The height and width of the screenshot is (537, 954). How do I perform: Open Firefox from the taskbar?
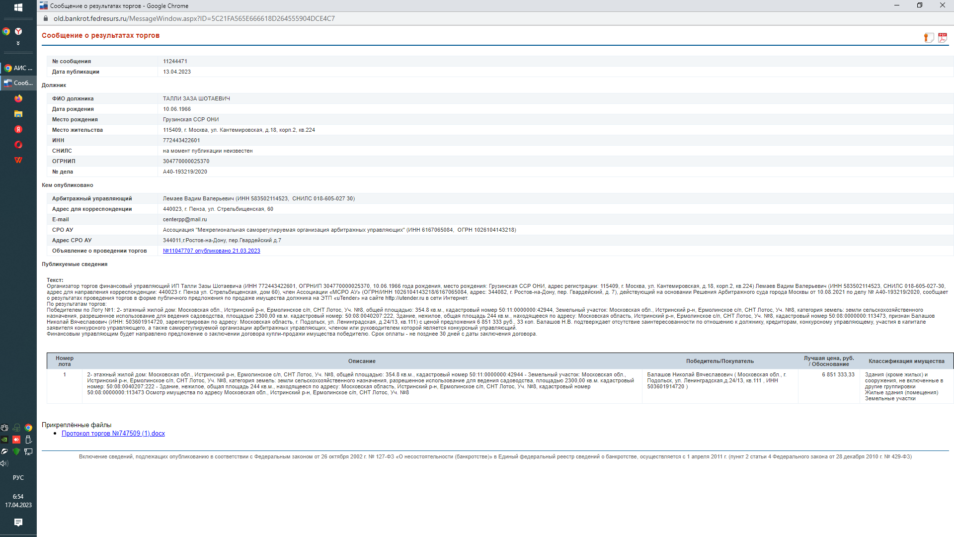18,98
